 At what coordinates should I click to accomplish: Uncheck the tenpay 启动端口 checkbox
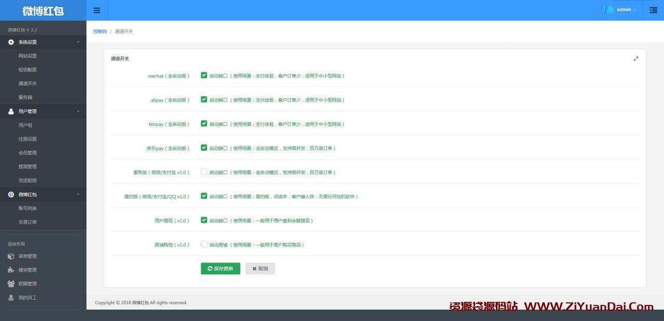pyautogui.click(x=204, y=123)
